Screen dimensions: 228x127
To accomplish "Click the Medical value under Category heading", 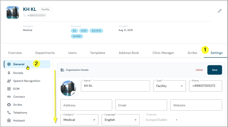I will pos(28,30).
